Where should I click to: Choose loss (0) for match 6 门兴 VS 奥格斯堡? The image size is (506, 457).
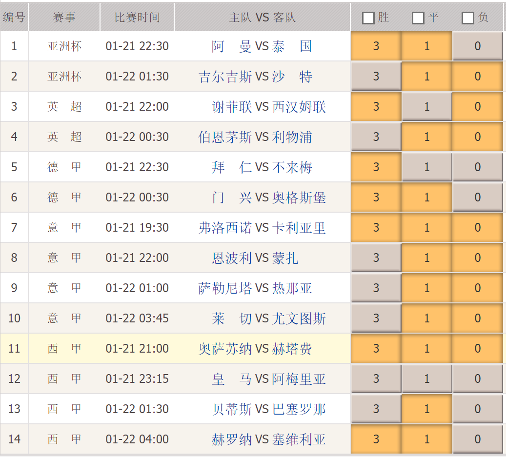[x=478, y=197]
